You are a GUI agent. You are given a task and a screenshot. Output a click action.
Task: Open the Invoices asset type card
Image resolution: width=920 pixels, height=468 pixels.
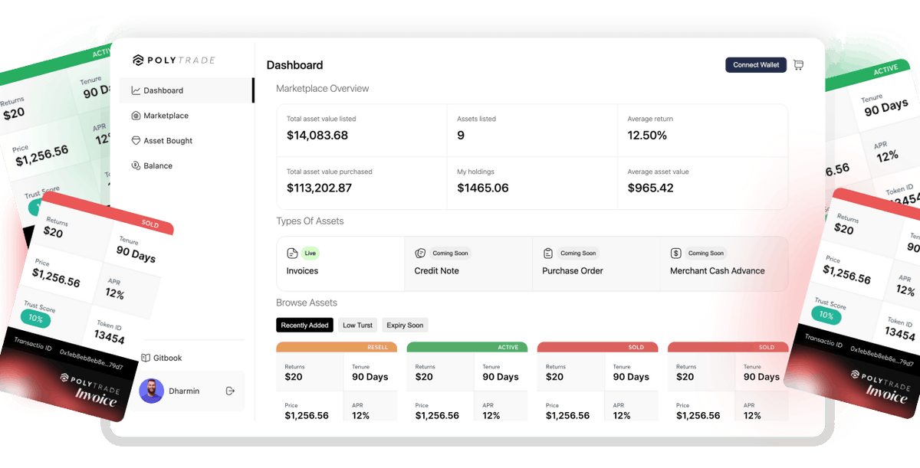340,263
